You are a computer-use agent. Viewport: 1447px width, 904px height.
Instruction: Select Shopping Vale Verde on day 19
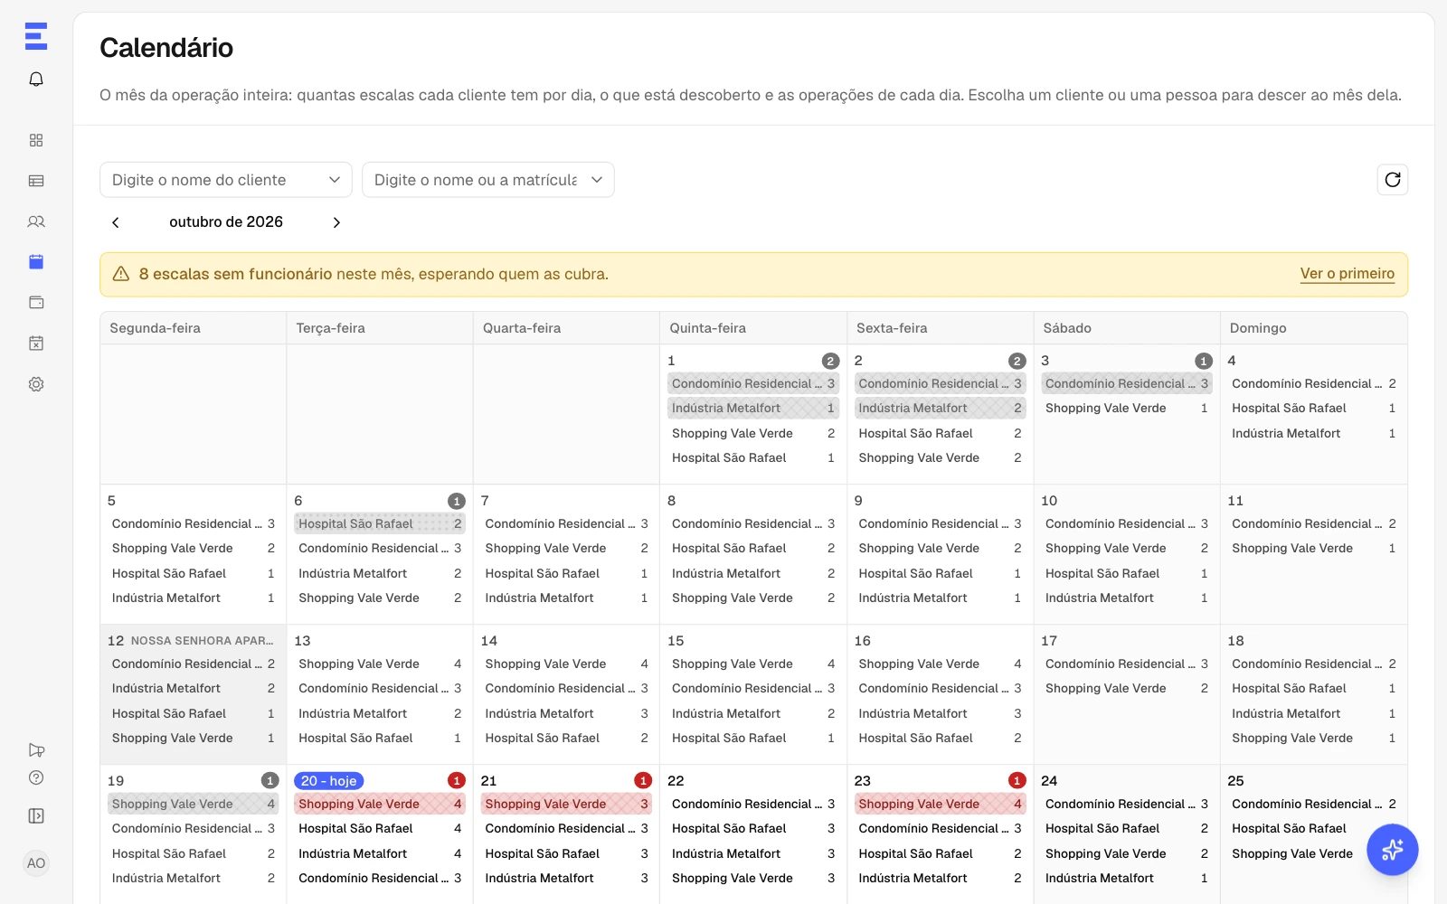click(x=194, y=804)
